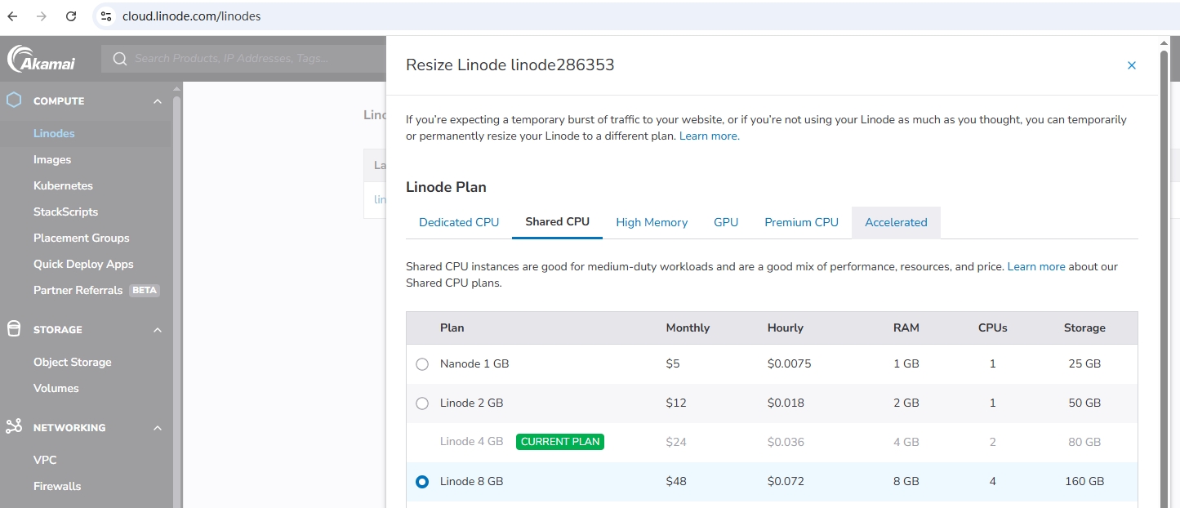
Task: Click the search products input field
Action: tap(245, 59)
